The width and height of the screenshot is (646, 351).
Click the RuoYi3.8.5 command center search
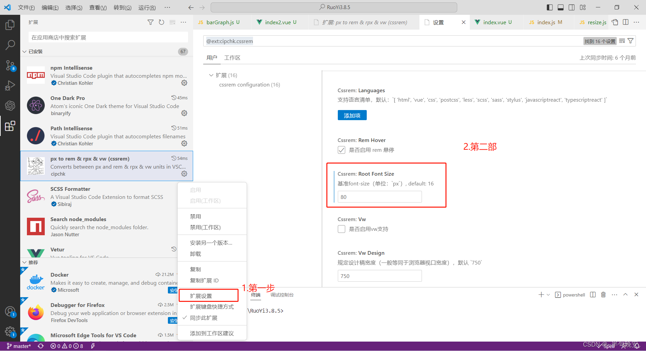334,7
